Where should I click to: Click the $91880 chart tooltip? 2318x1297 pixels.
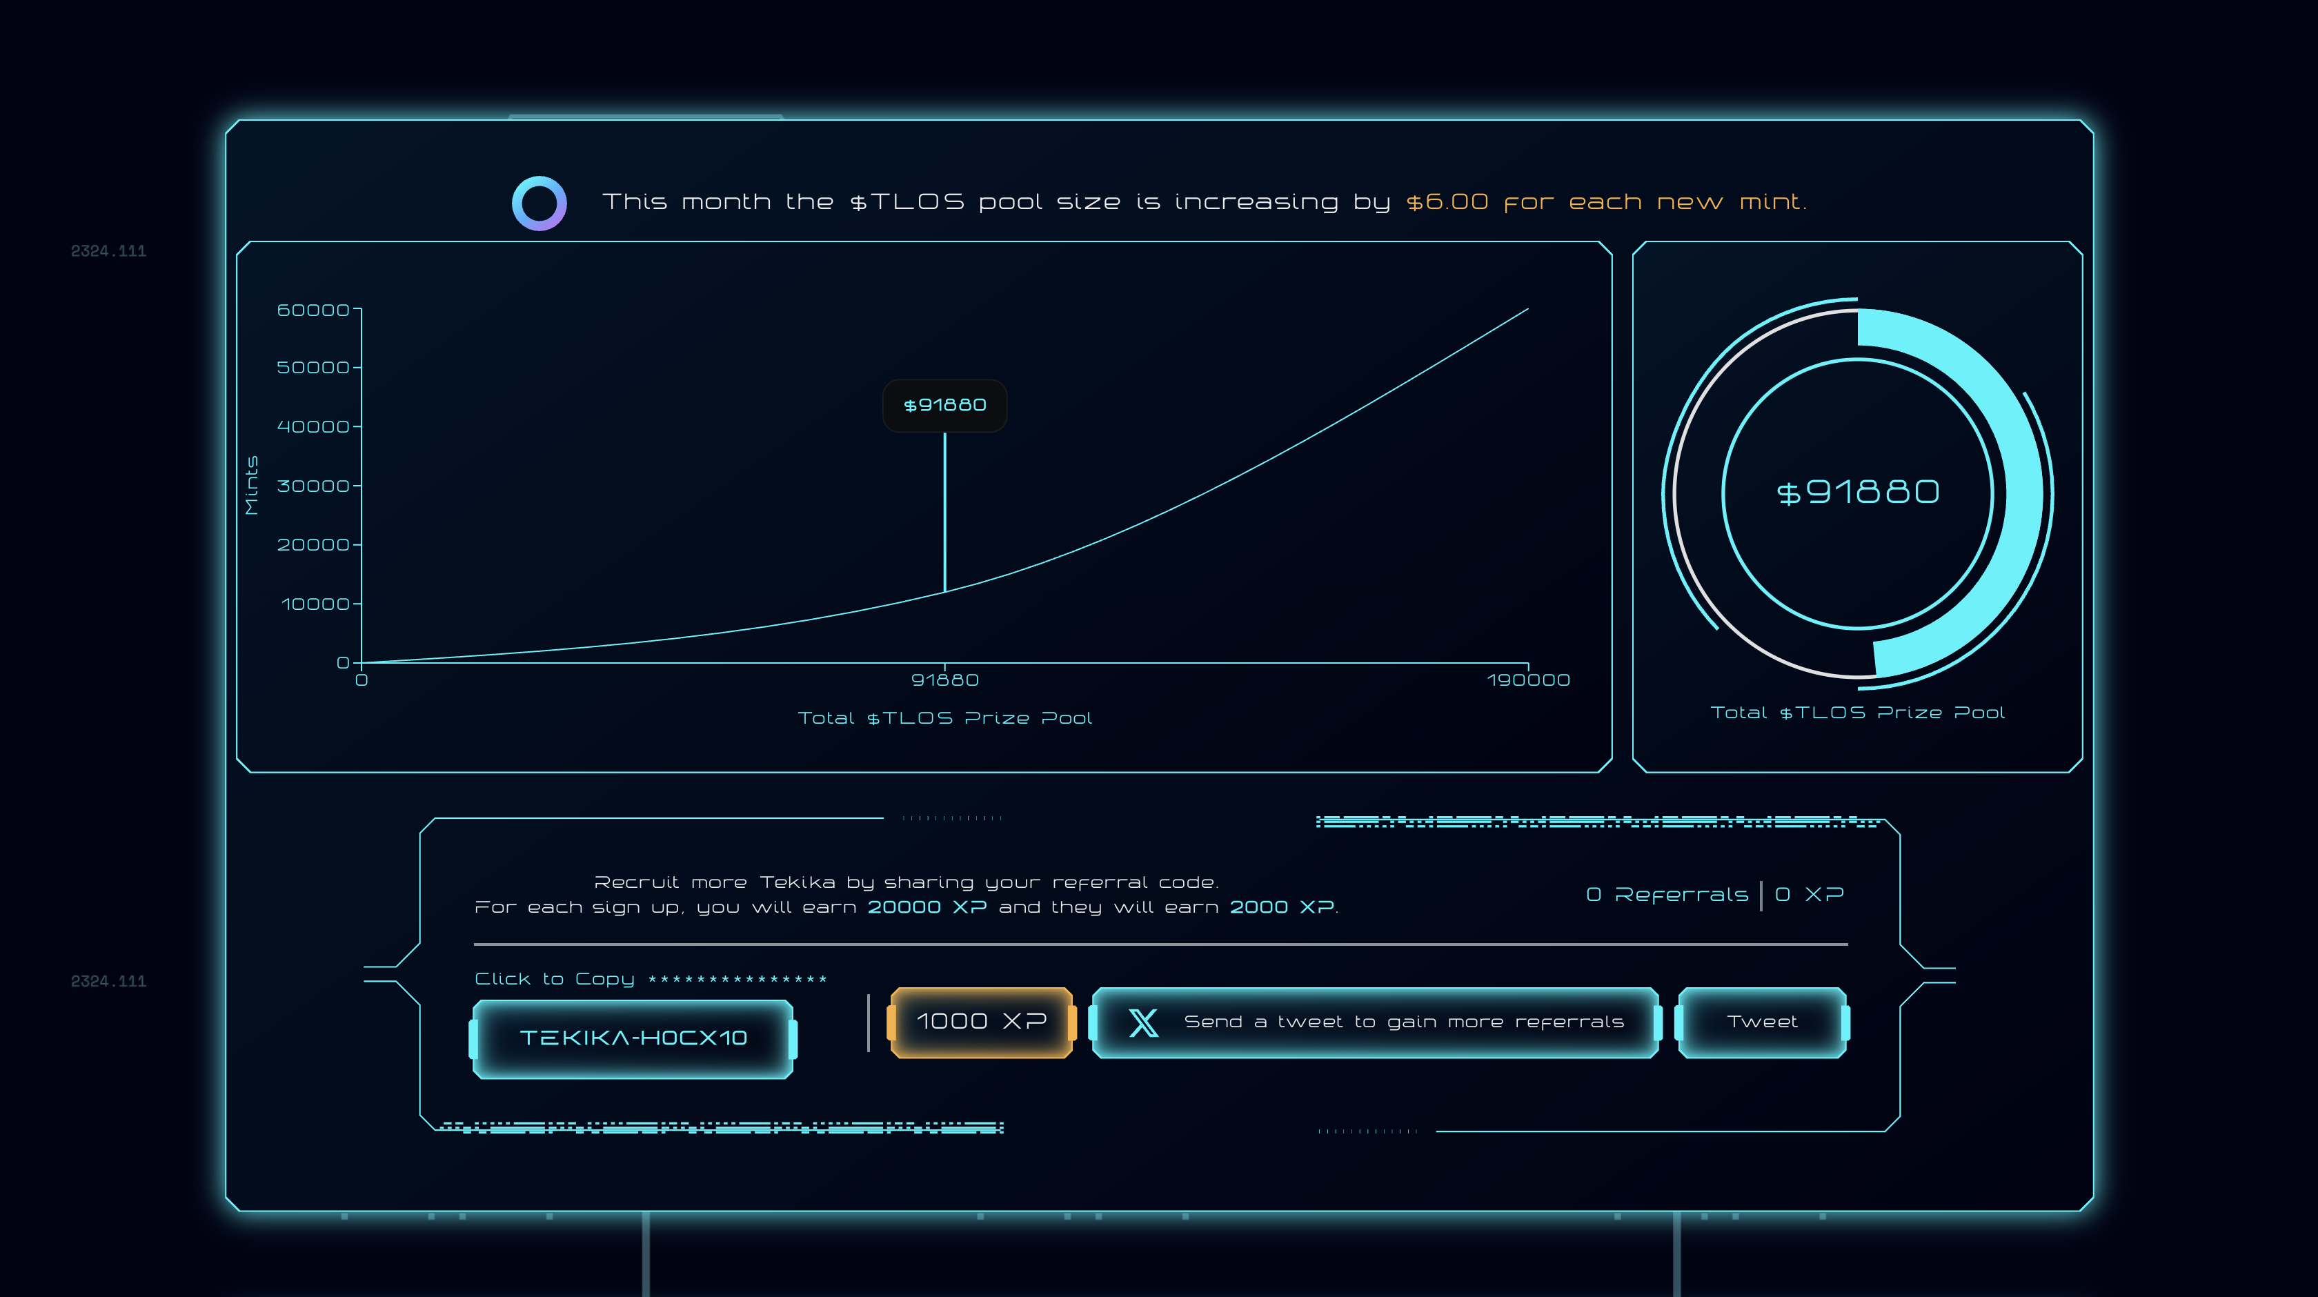(944, 405)
